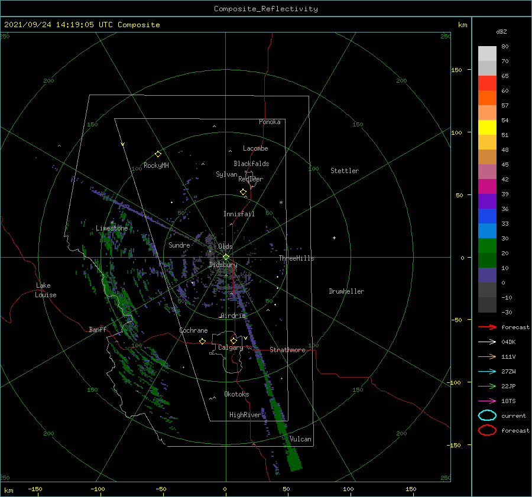Click the yellow radar-site diamond at map center

click(x=226, y=257)
